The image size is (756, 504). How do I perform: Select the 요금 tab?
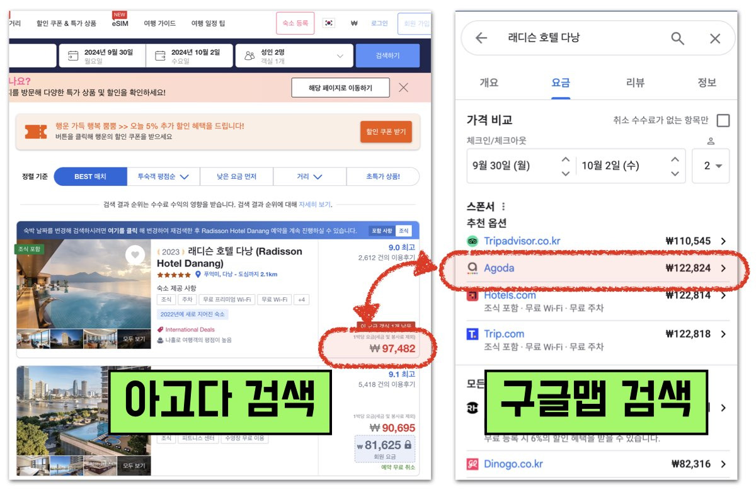click(561, 83)
